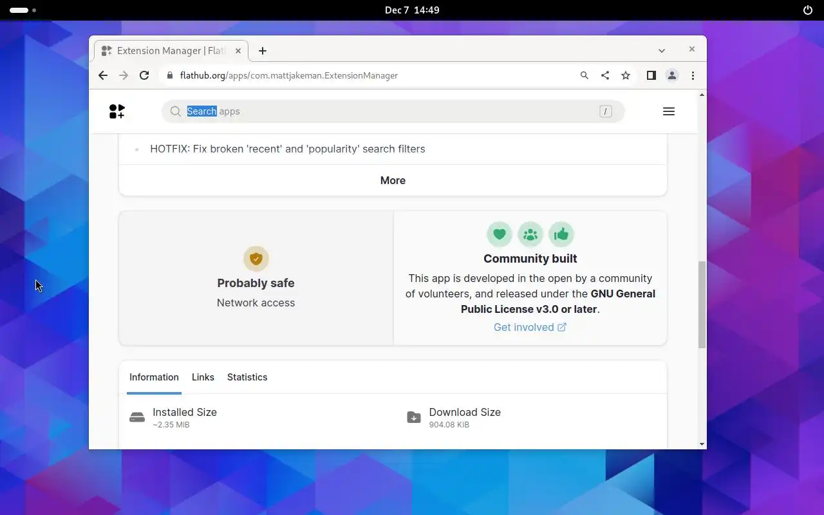824x515 pixels.
Task: Open the tab search dropdown chevron
Action: pos(662,50)
